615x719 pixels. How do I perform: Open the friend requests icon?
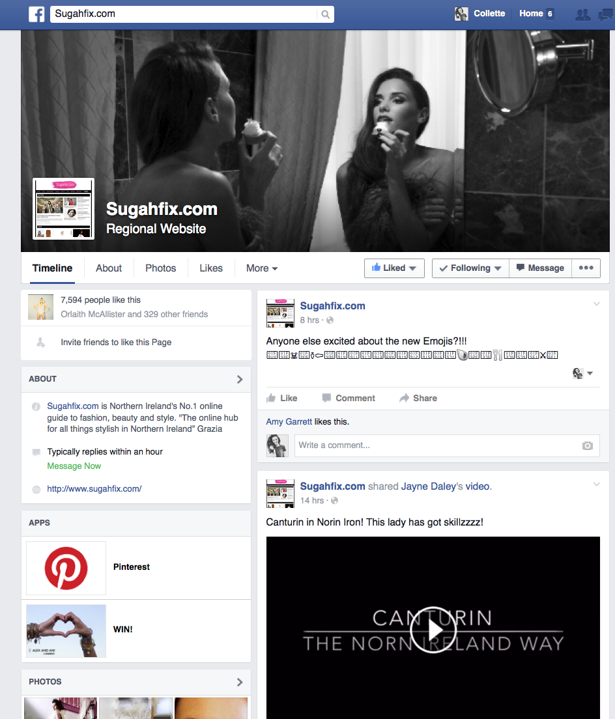pos(582,15)
